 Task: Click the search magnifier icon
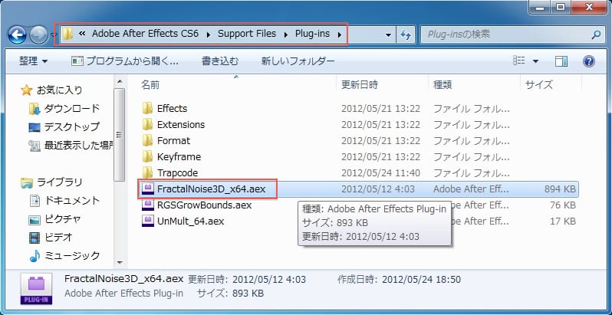click(596, 34)
